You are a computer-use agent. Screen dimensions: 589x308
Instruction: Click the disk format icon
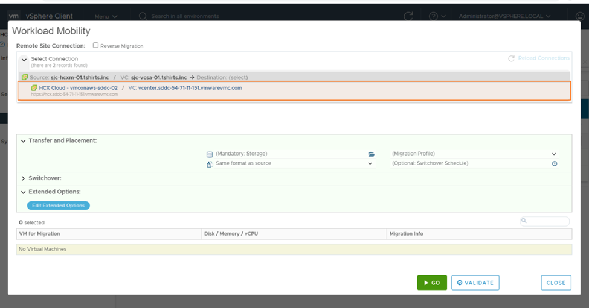(210, 164)
